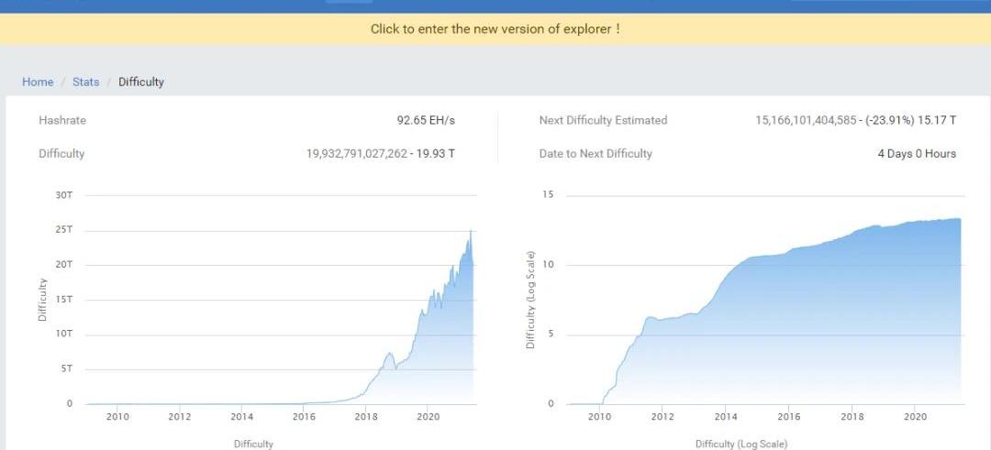The height and width of the screenshot is (450, 991).
Task: Click the Difficulty (Log Scale) title below chart
Action: click(740, 444)
